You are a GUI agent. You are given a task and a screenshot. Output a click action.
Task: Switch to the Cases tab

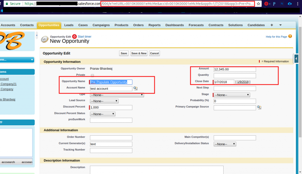[83, 25]
